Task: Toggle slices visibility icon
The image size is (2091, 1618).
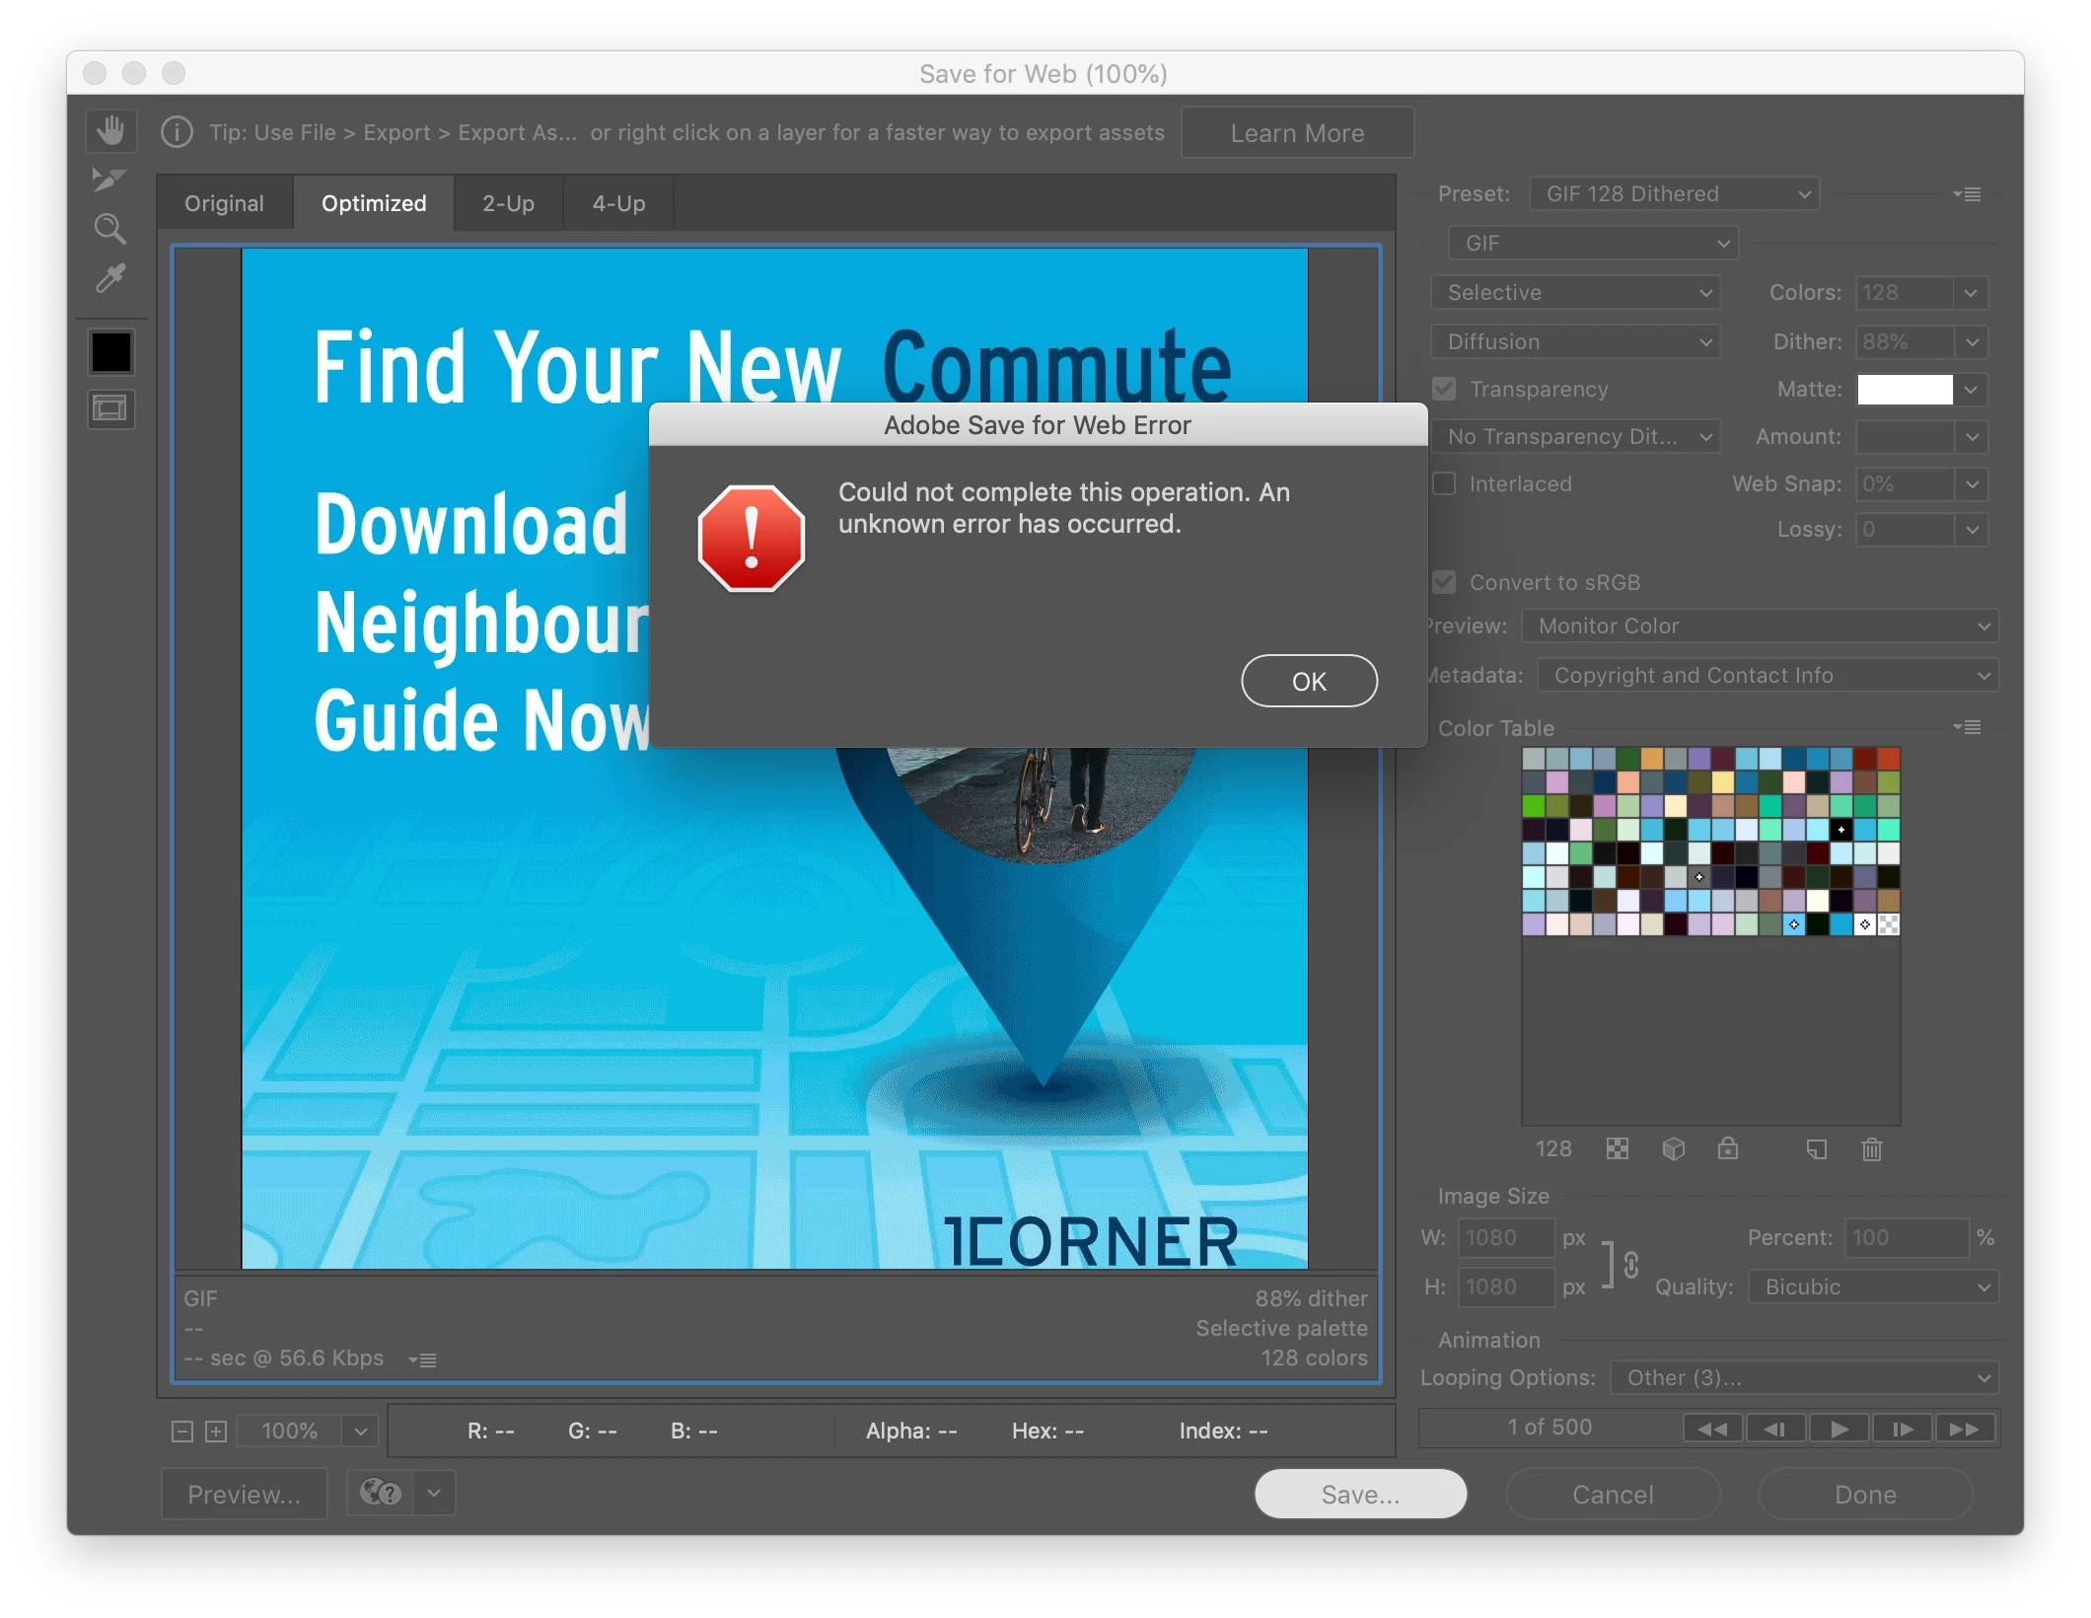Action: pyautogui.click(x=110, y=409)
